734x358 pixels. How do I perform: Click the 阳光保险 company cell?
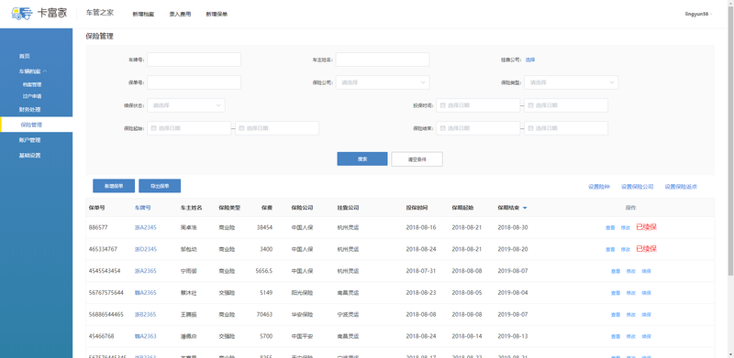click(x=302, y=293)
